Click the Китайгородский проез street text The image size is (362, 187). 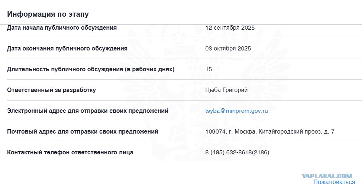click(290, 132)
